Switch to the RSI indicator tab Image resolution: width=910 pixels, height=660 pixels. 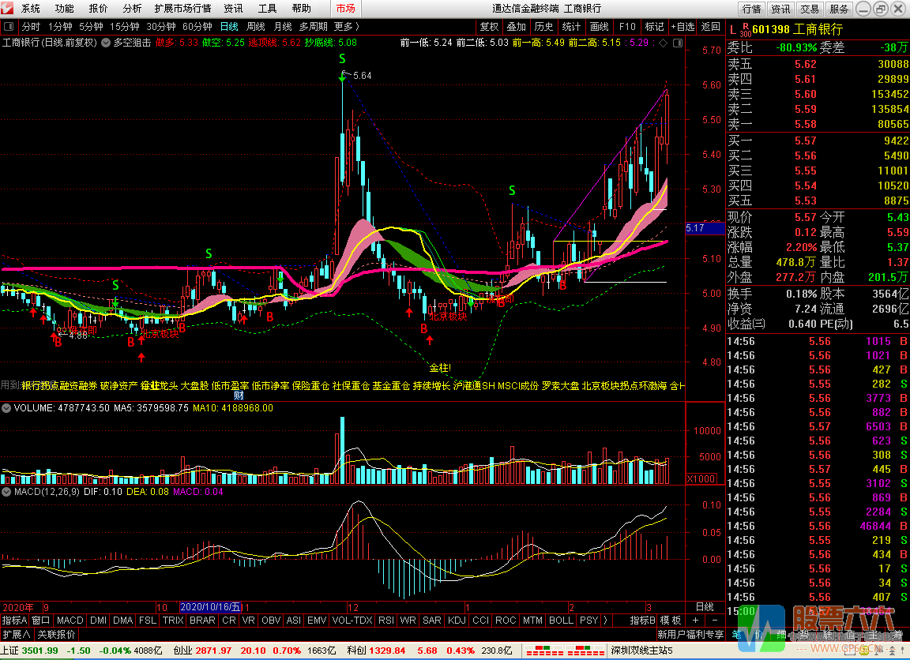(x=386, y=620)
